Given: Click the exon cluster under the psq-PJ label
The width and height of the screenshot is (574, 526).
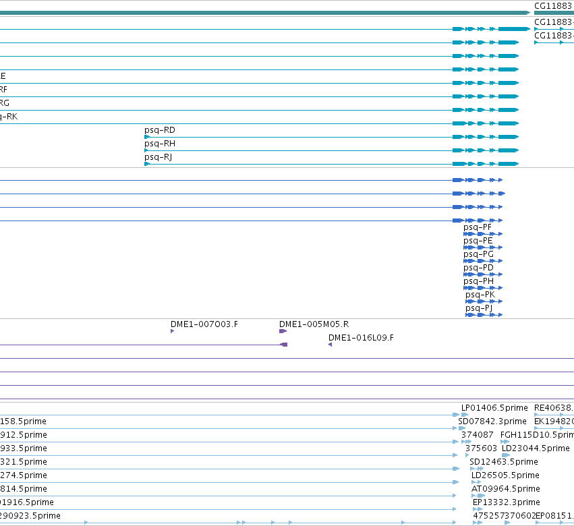Looking at the screenshot, I should (x=484, y=315).
